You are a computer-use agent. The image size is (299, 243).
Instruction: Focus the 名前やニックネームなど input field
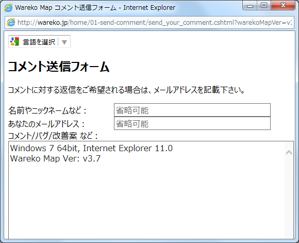point(192,110)
